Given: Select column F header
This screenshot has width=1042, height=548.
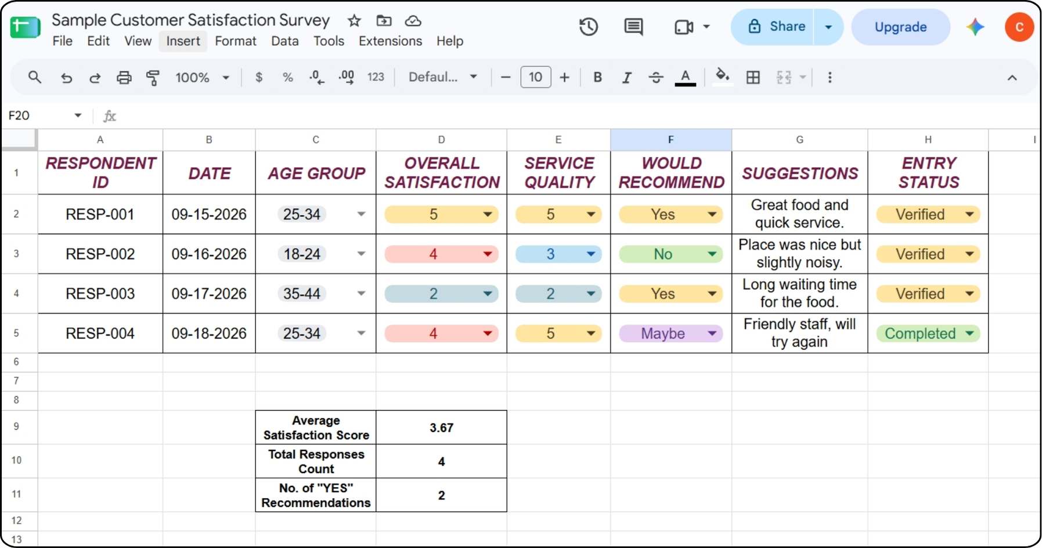Looking at the screenshot, I should [x=671, y=139].
